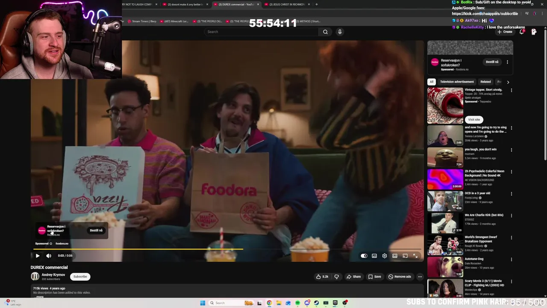Turn on subtitles in the player controls
This screenshot has height=308, width=547.
coord(374,256)
